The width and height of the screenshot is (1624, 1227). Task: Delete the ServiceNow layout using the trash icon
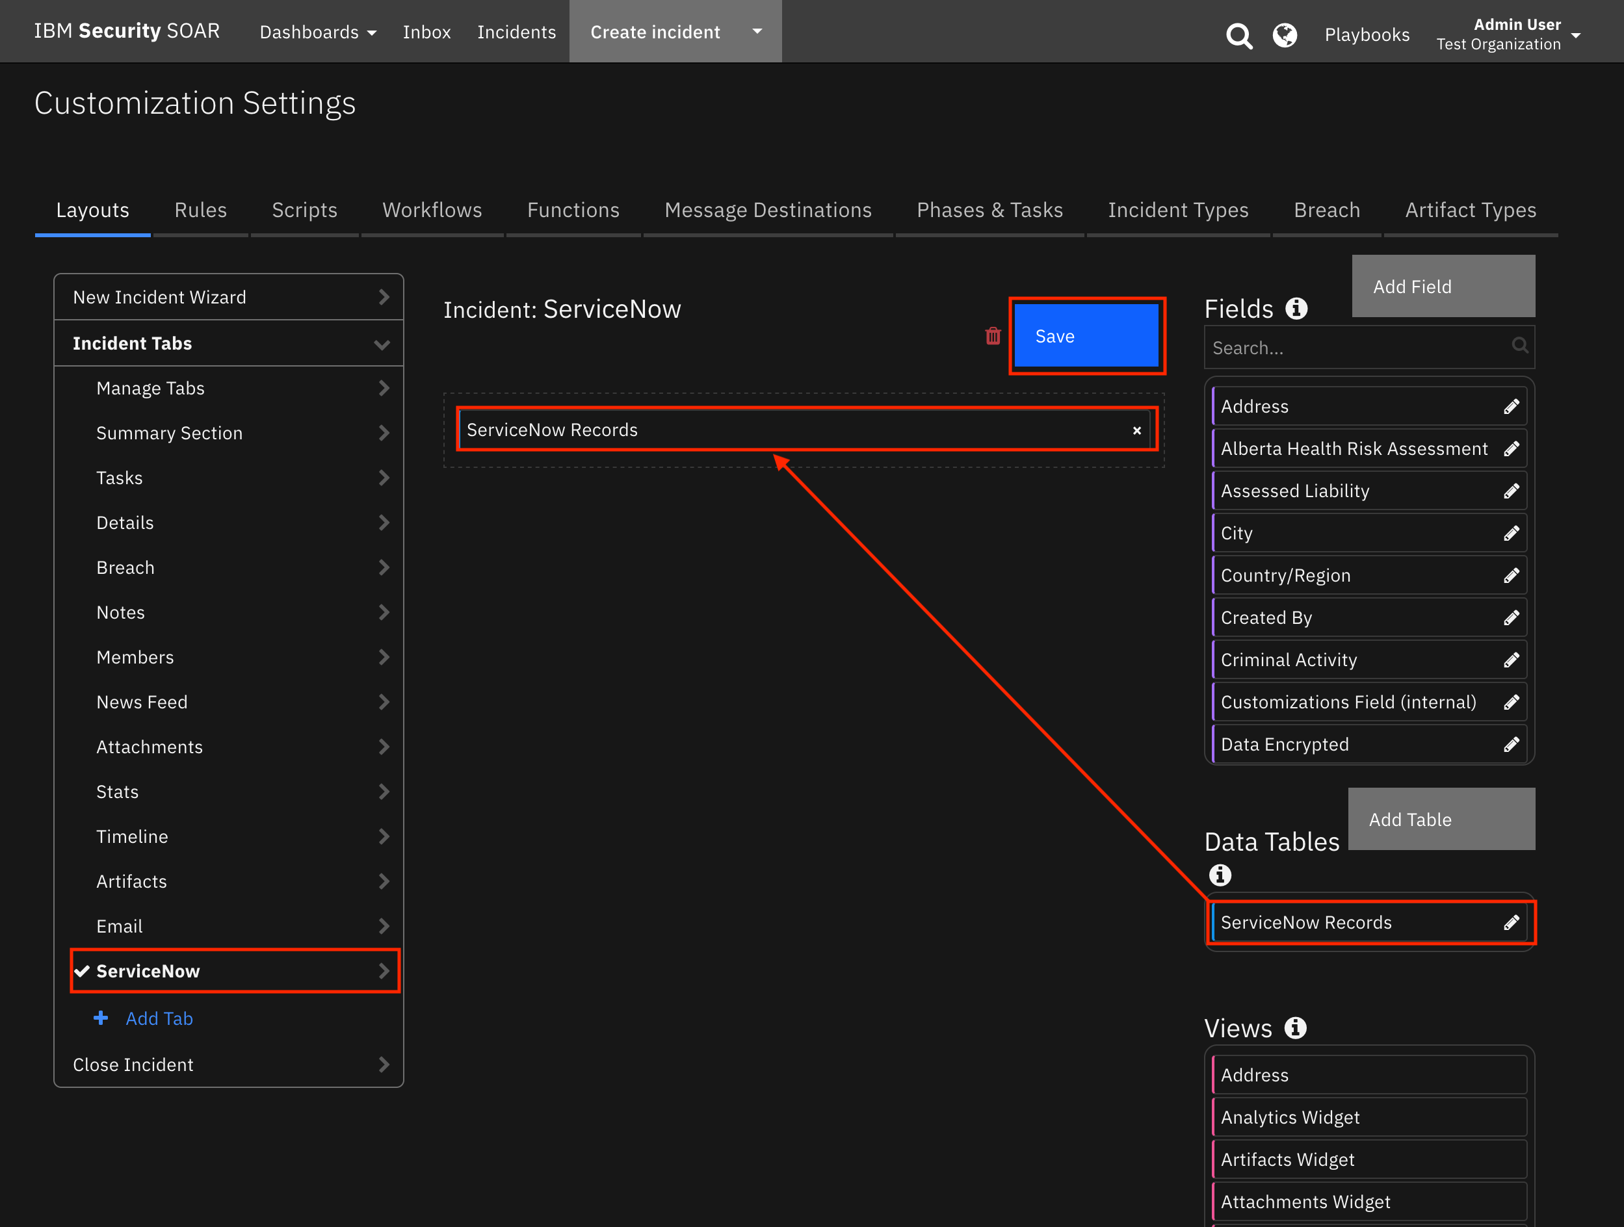993,335
